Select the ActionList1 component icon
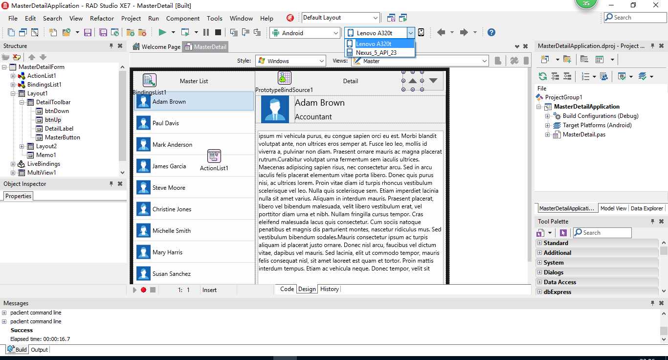The height and width of the screenshot is (360, 668). click(214, 156)
